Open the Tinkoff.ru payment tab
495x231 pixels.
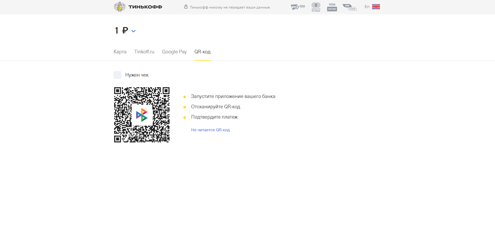144,52
